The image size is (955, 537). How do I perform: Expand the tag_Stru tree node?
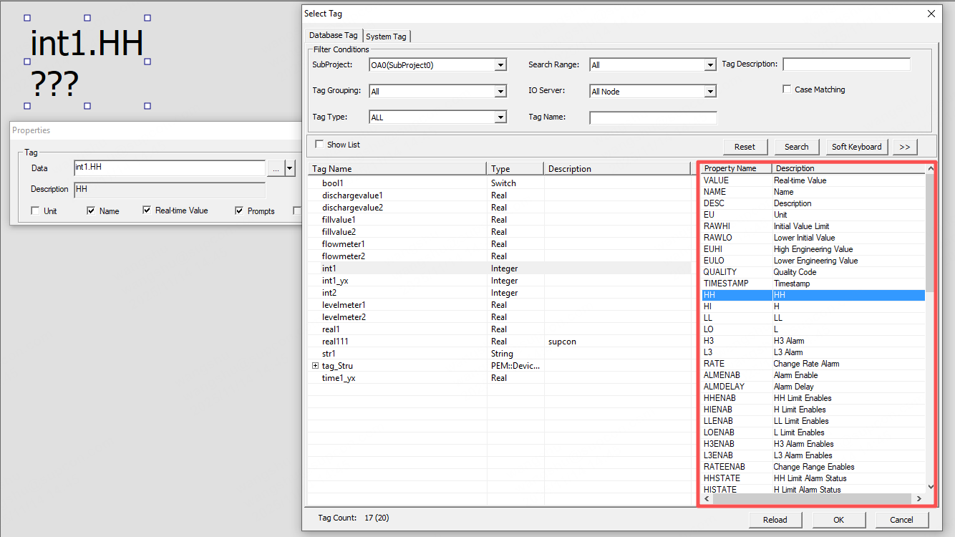point(315,366)
